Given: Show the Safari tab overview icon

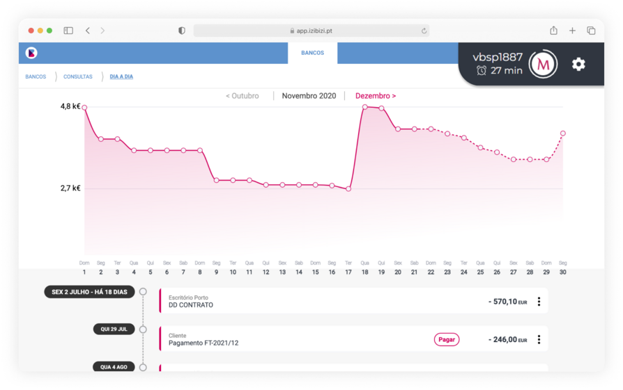Looking at the screenshot, I should pos(591,31).
